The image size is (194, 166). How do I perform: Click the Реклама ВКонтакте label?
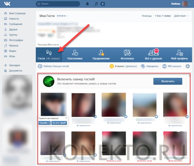click(x=48, y=45)
